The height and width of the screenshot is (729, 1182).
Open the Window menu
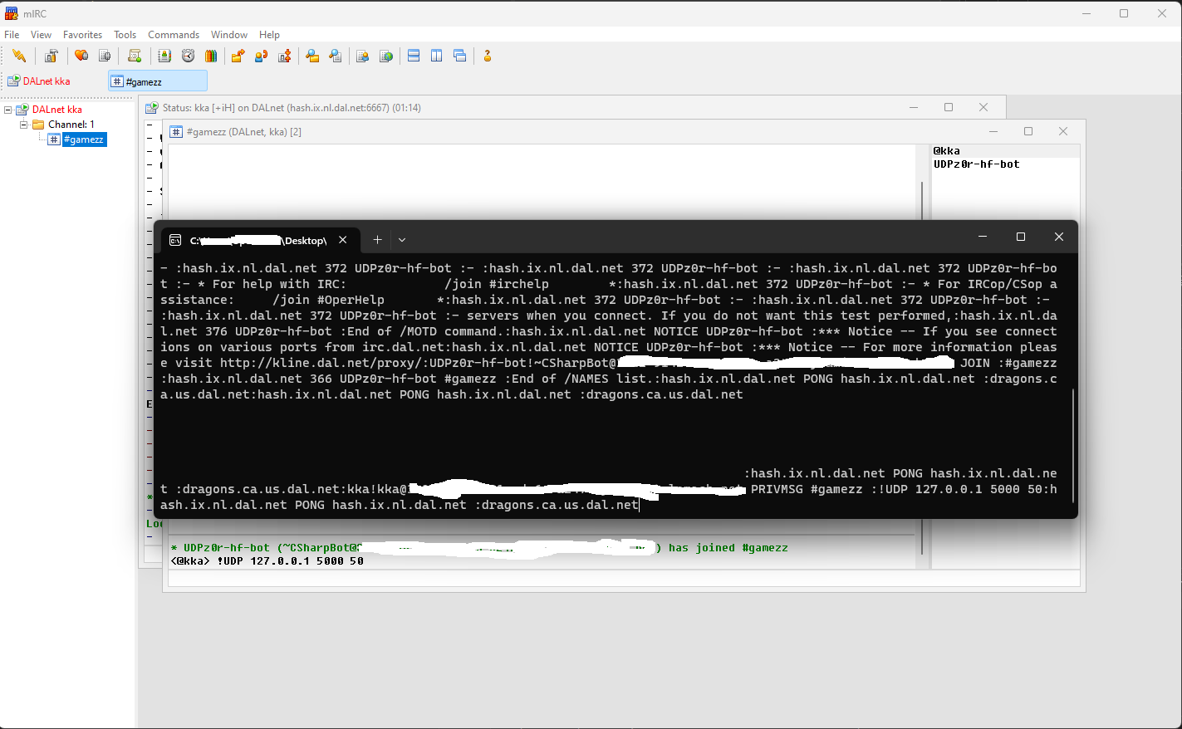[x=229, y=35]
